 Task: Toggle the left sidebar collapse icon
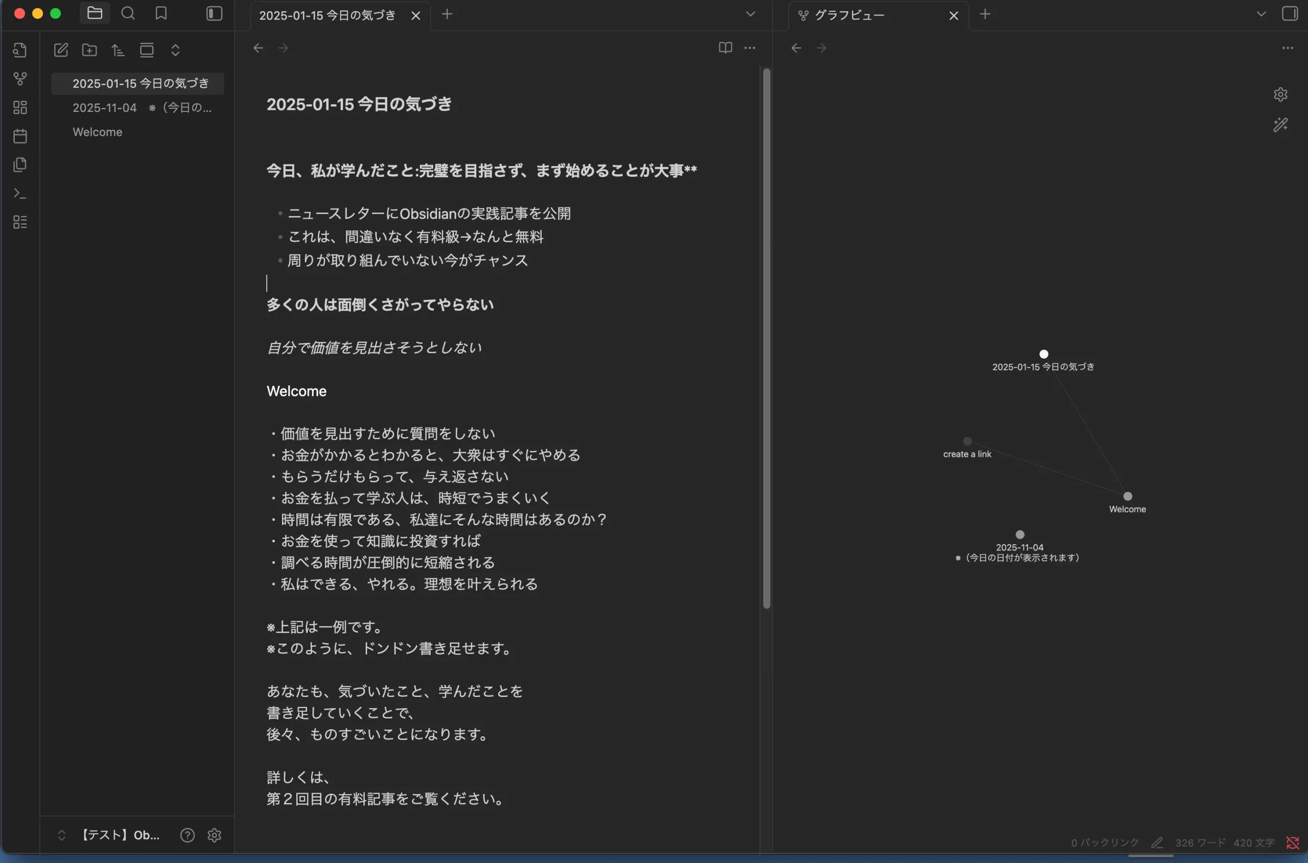[x=214, y=13]
